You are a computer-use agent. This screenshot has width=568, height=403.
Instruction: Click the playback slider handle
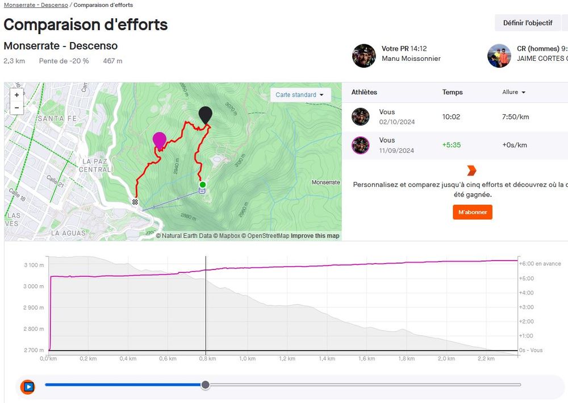[206, 385]
